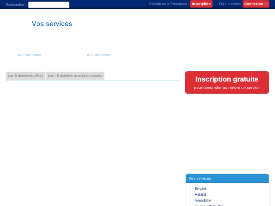Click the 'Inscription gratuite' red banner button
Screen dimensions: 275x206
pyautogui.click(x=227, y=82)
